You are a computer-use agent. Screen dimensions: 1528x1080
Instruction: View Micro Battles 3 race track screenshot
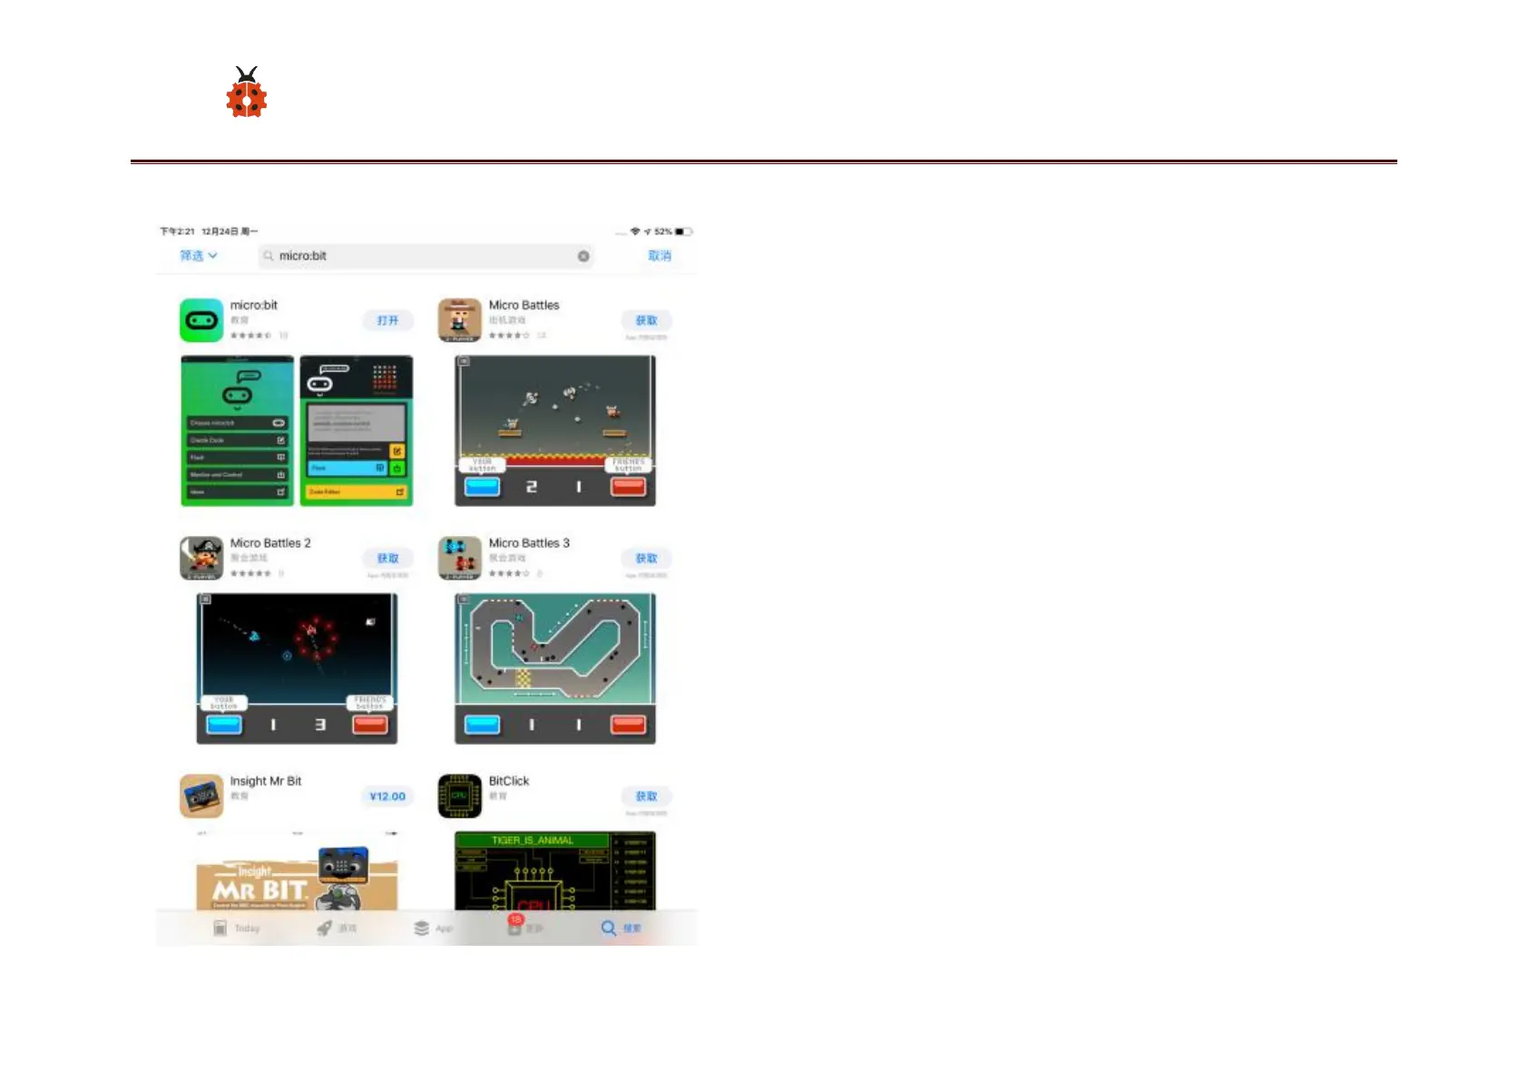tap(555, 668)
